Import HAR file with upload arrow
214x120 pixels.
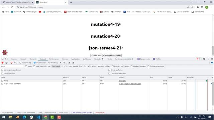pos(69,63)
